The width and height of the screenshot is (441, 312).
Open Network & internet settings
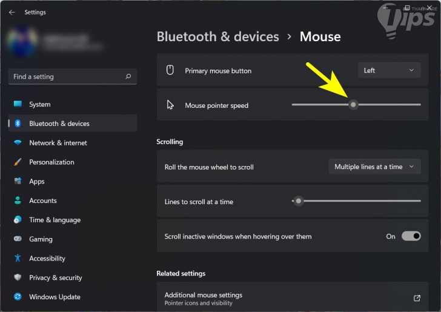coord(73,142)
